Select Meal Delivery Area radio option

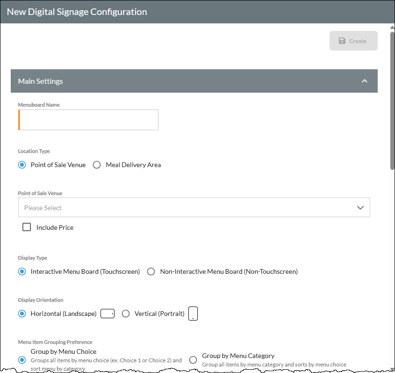tap(97, 165)
